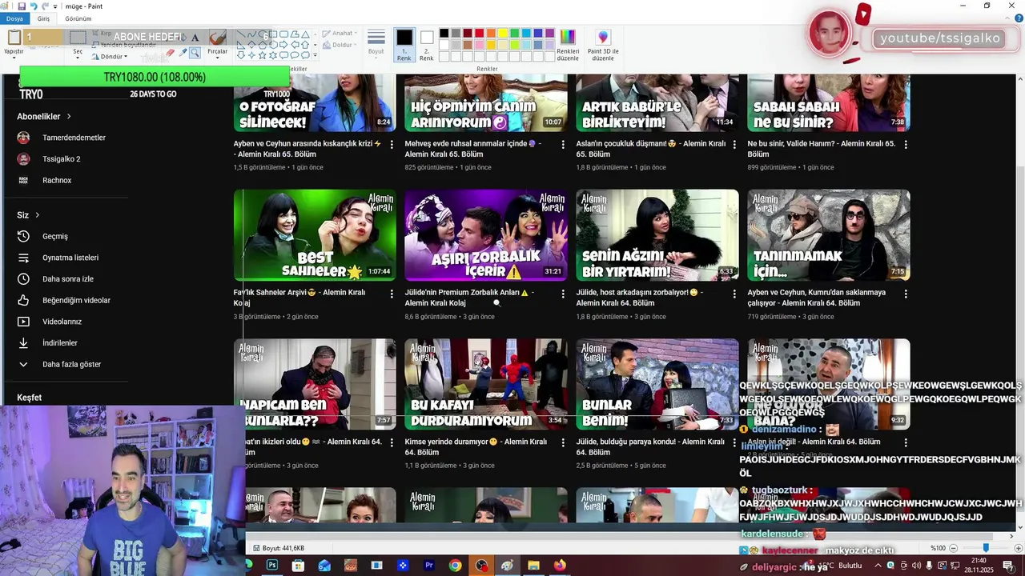This screenshot has height=576, width=1025.
Task: Open Photoshop from the taskbar
Action: pos(272,566)
